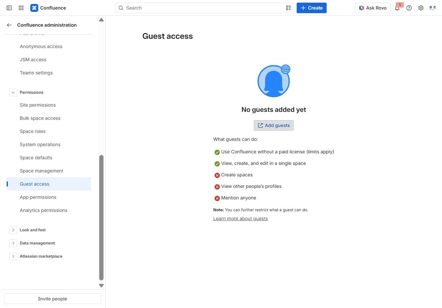This screenshot has width=442, height=308.
Task: Open Space roles page
Action: tap(49, 131)
